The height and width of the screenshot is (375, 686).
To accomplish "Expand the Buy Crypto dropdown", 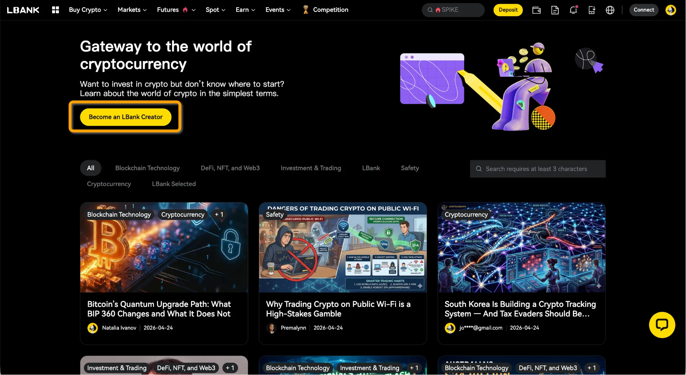I will [88, 10].
